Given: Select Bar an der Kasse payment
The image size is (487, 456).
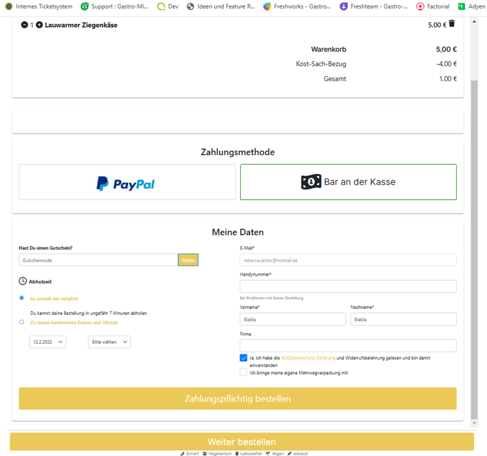Looking at the screenshot, I should [x=348, y=182].
